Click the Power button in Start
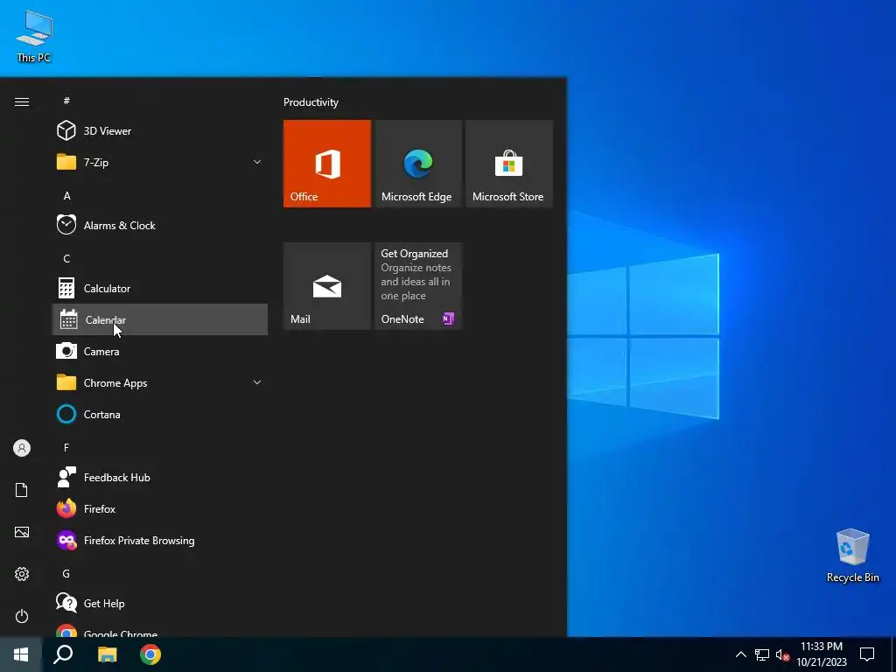Image resolution: width=896 pixels, height=672 pixels. click(x=22, y=616)
